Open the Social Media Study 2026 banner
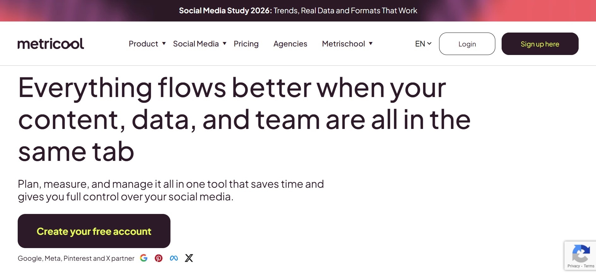Image resolution: width=596 pixels, height=274 pixels. pos(298,10)
